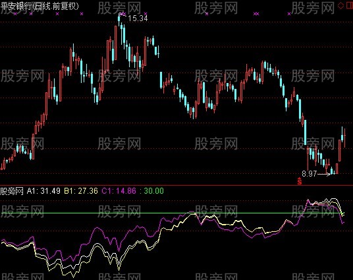Click the red diamond icon at top right
This screenshot has width=353, height=280.
(340, 6)
